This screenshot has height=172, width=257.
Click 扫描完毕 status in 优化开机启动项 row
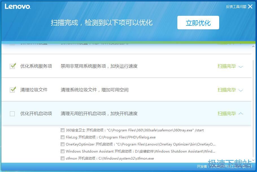[x=226, y=114]
